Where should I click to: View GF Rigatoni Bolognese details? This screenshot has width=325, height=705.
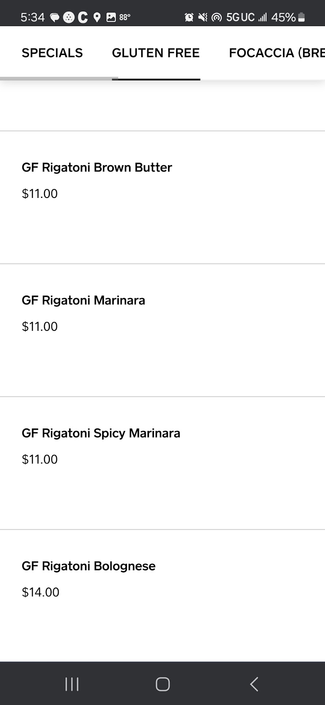(88, 566)
